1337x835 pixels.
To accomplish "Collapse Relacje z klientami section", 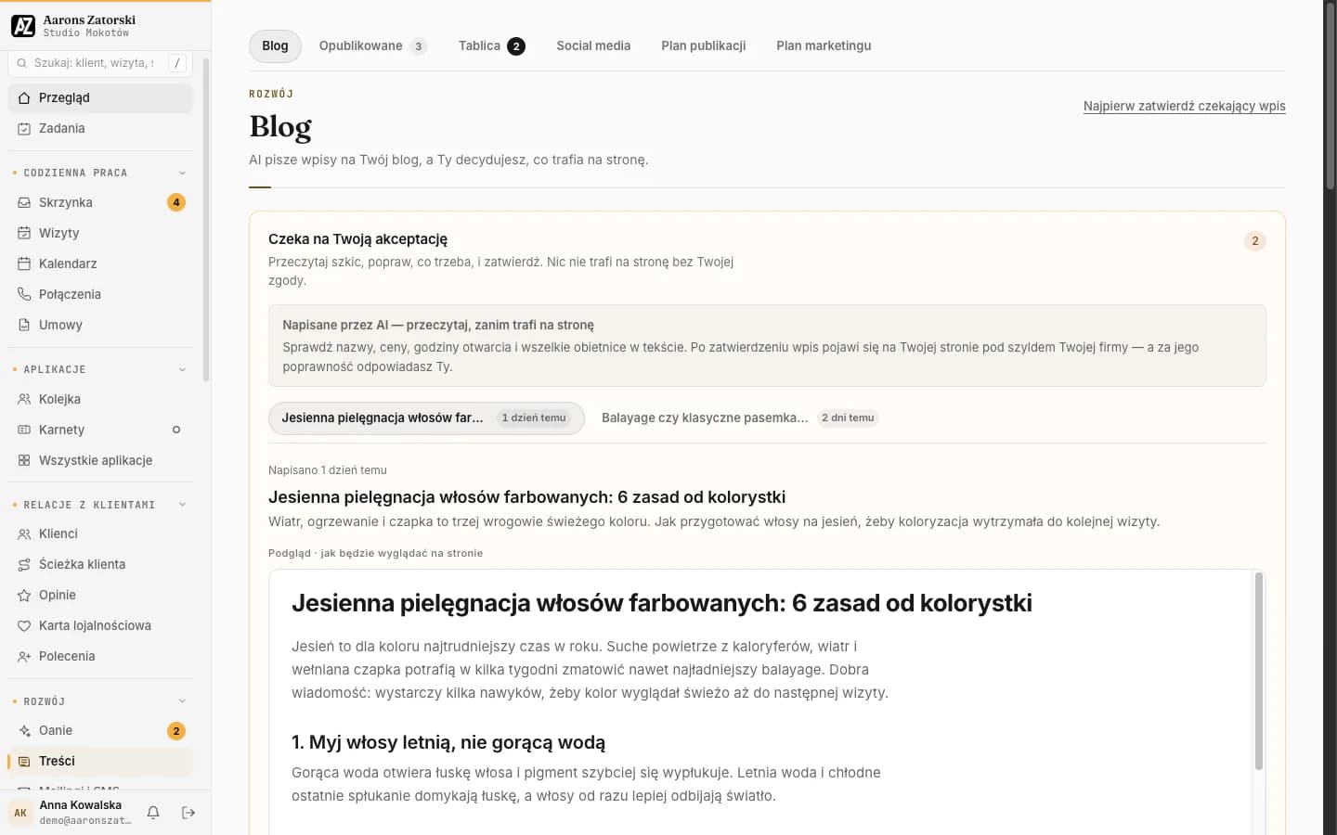I will coord(182,505).
